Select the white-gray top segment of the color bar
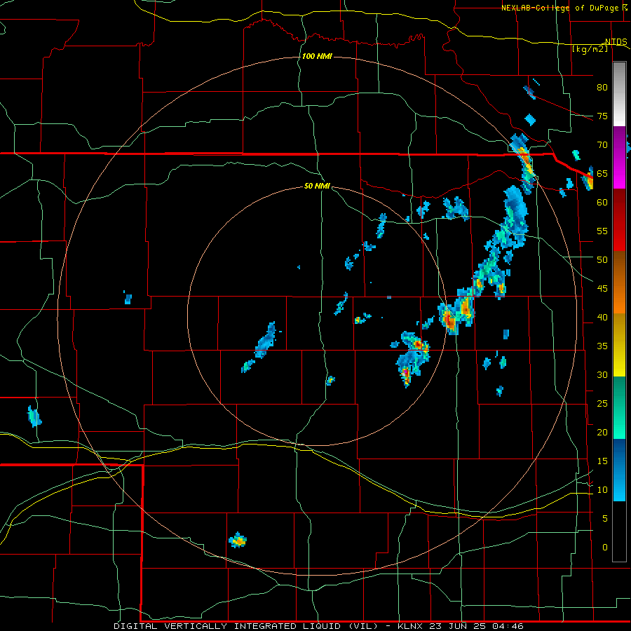 coord(619,94)
